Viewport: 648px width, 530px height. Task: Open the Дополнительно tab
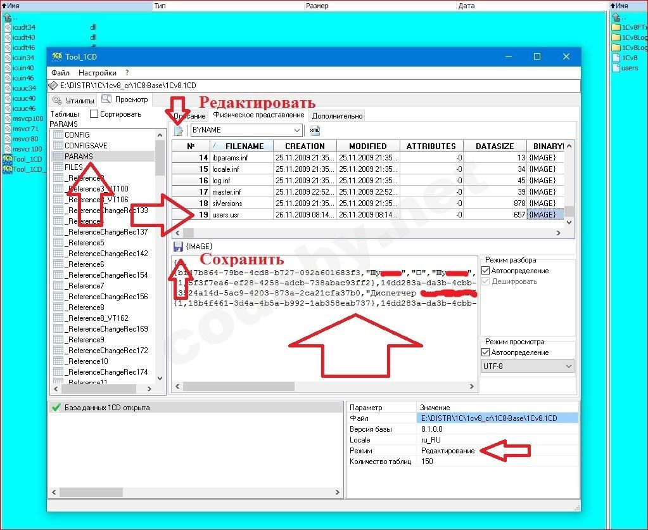[337, 116]
